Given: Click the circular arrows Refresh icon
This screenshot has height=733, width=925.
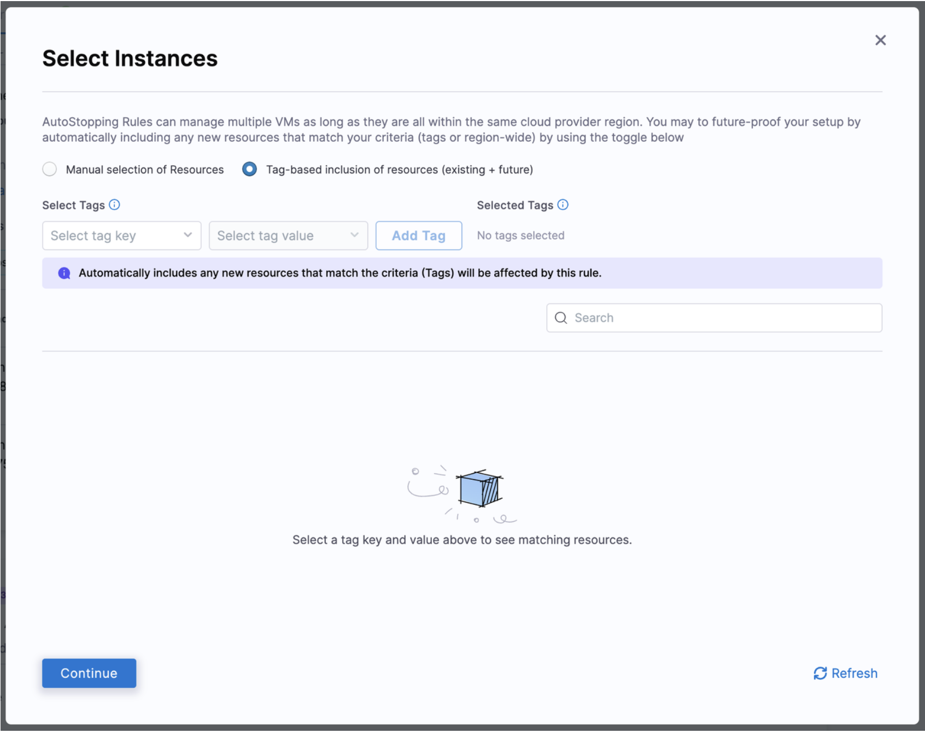Looking at the screenshot, I should [x=819, y=673].
